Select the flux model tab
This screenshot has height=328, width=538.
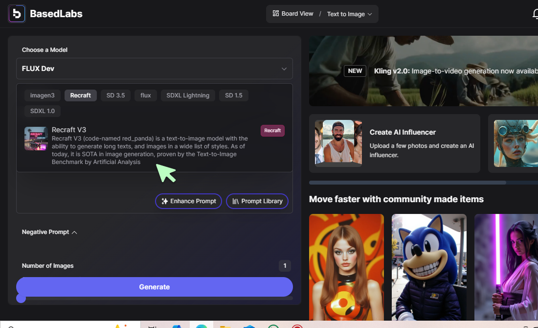click(x=145, y=95)
